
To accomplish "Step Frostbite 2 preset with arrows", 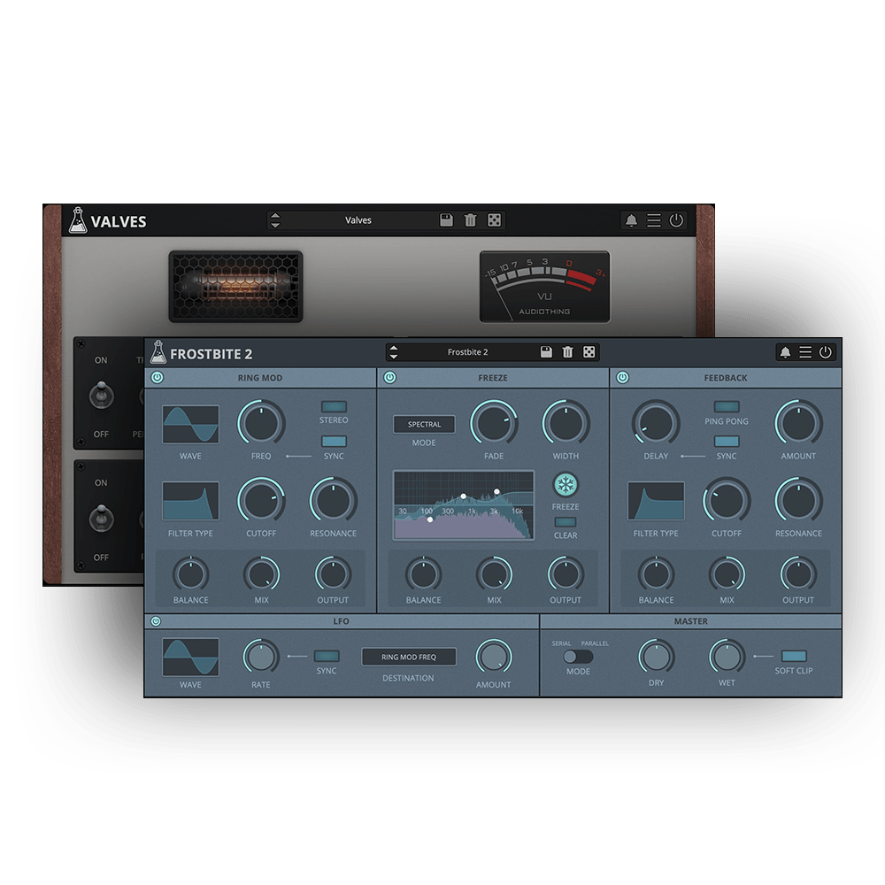I will point(394,352).
